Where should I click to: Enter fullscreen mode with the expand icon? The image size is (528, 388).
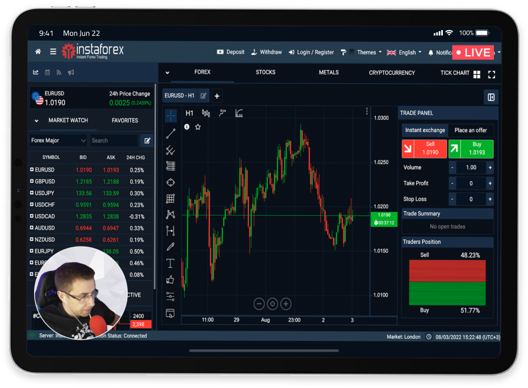pos(492,74)
